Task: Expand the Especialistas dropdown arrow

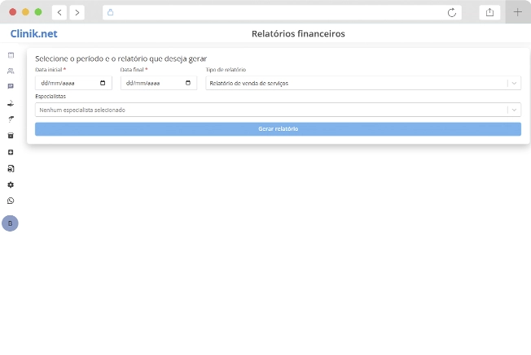Action: pos(513,110)
